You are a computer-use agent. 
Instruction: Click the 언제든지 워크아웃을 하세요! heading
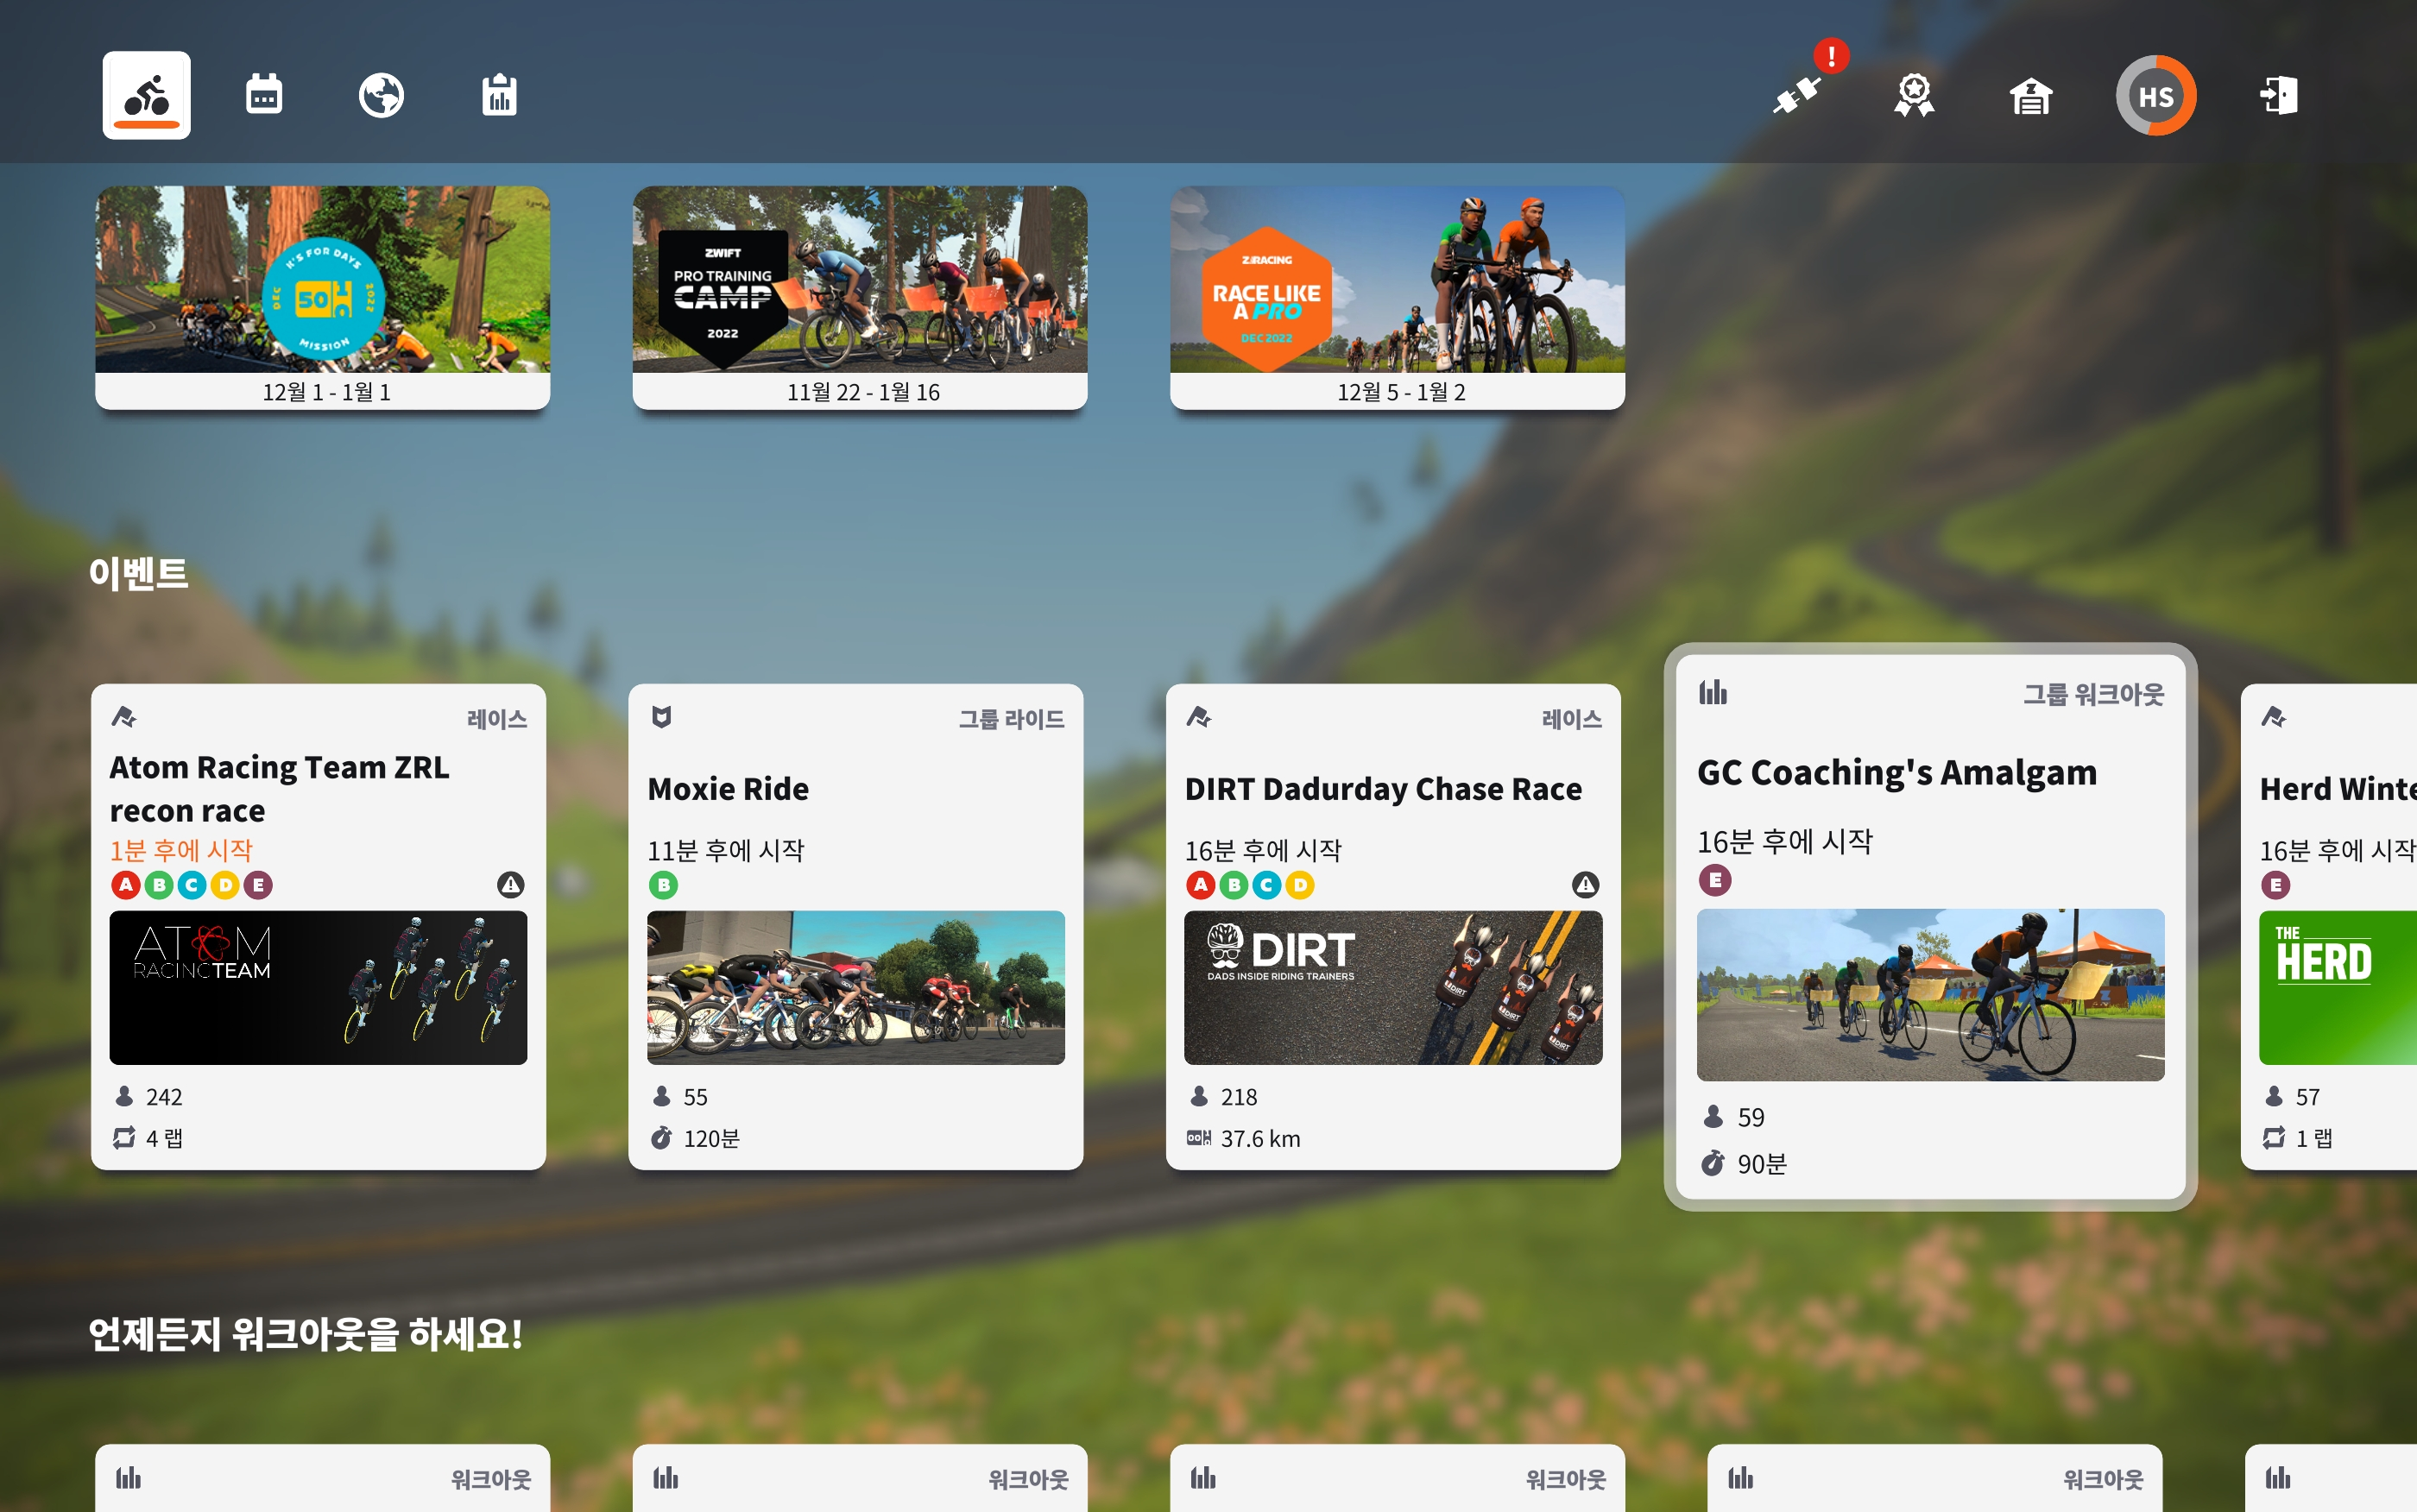pyautogui.click(x=306, y=1334)
